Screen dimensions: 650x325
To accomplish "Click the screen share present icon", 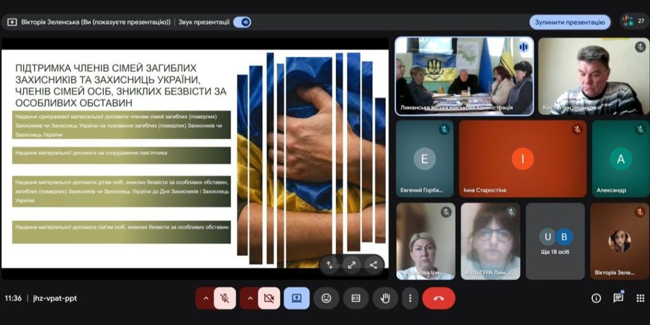I will click(x=296, y=298).
